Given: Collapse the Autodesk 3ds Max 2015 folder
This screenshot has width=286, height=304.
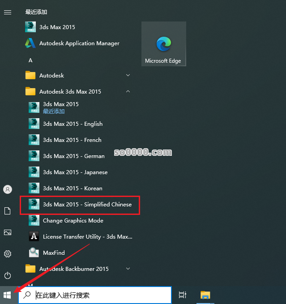Looking at the screenshot, I should 128,92.
